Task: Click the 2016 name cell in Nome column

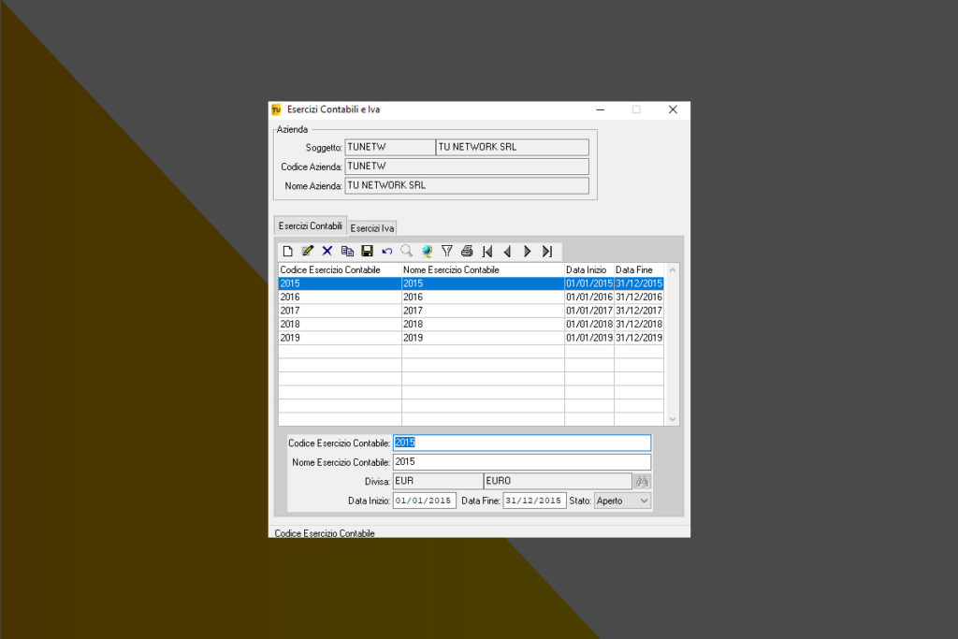Action: (483, 297)
